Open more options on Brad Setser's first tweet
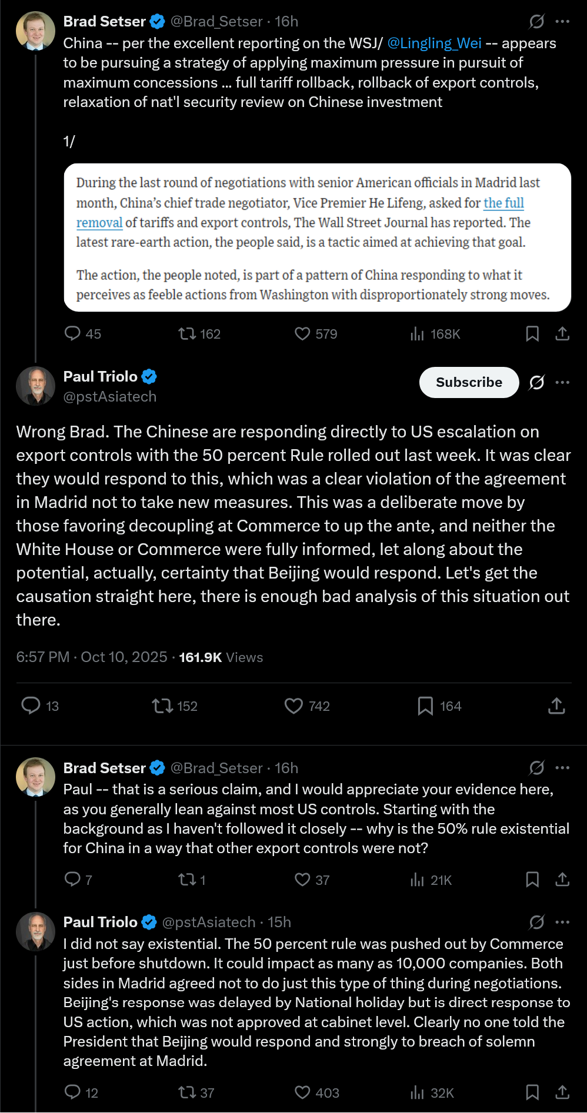This screenshot has height=1113, width=587. click(562, 22)
